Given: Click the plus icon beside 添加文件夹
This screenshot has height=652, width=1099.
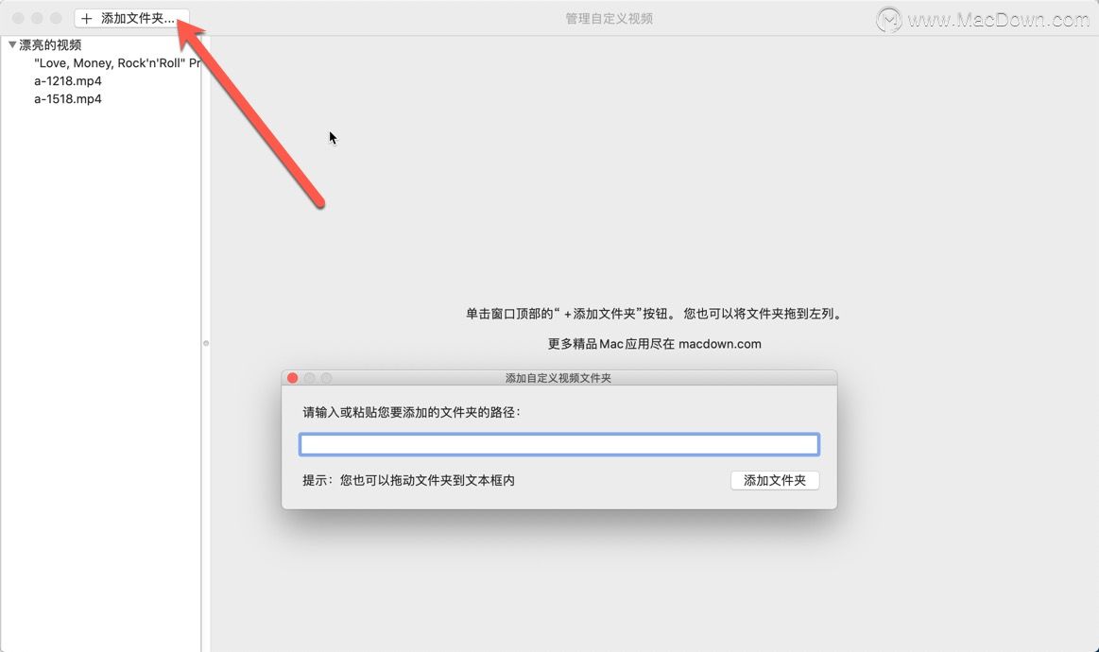Looking at the screenshot, I should pyautogui.click(x=86, y=18).
